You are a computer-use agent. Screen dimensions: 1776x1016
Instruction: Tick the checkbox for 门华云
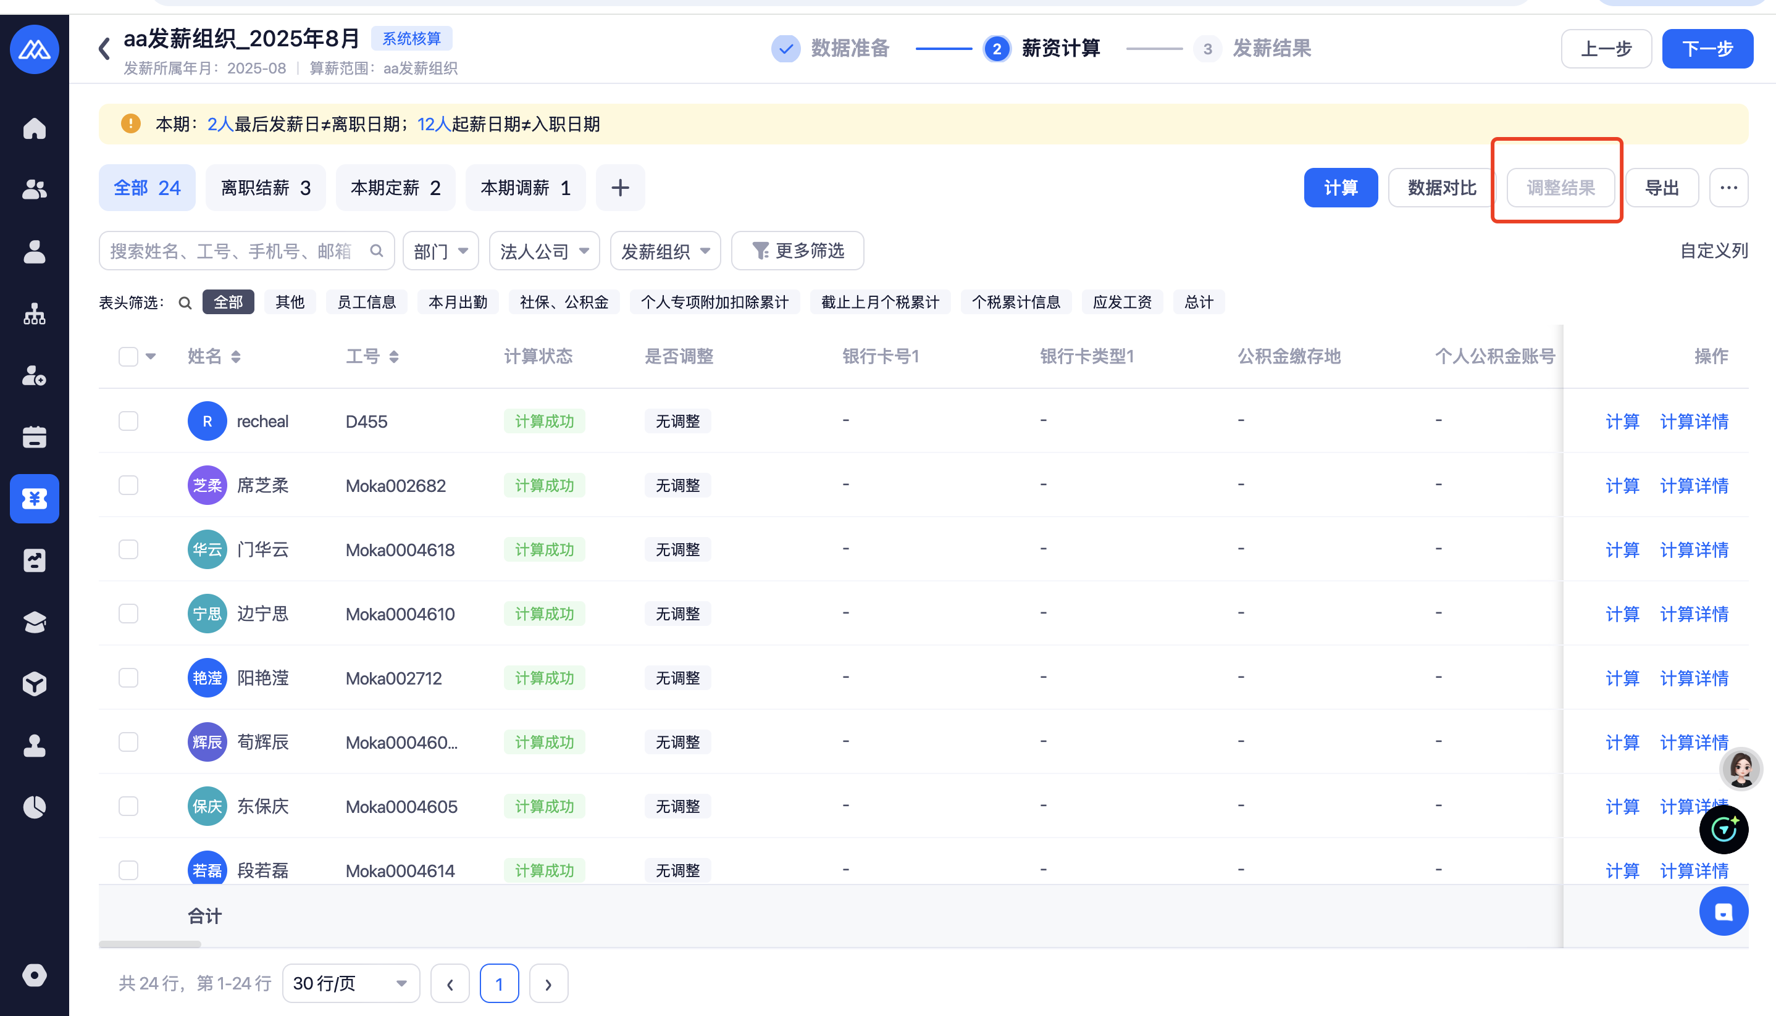coord(128,550)
